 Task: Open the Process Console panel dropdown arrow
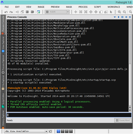pyautogui.click(x=115, y=17)
